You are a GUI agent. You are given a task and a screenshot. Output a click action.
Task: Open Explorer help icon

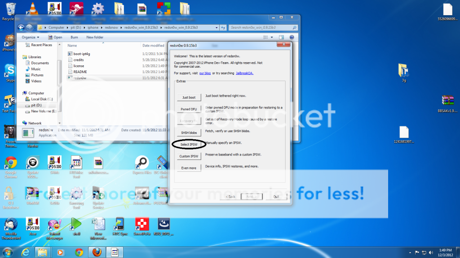(x=292, y=37)
